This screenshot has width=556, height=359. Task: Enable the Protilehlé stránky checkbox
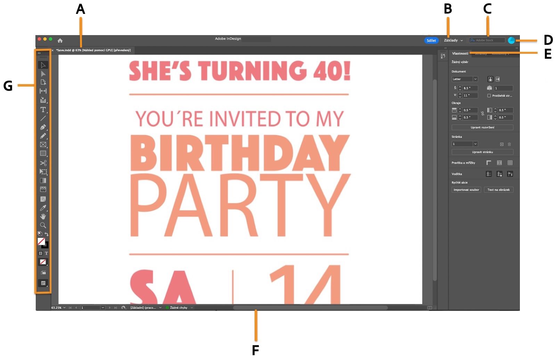(x=489, y=96)
